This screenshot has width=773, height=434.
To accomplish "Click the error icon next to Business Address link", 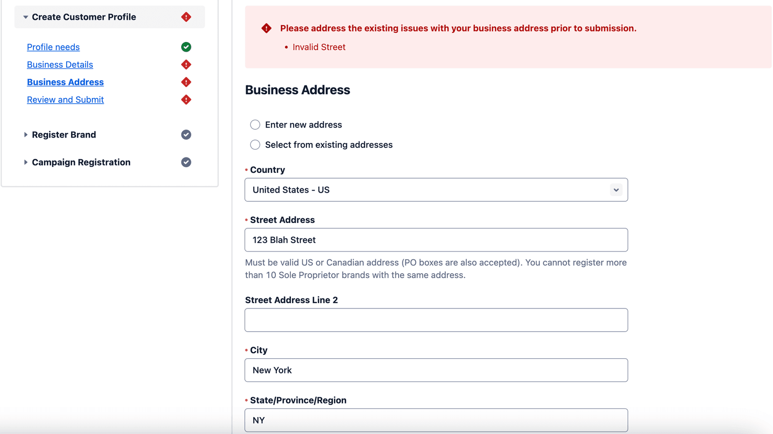I will click(x=186, y=82).
